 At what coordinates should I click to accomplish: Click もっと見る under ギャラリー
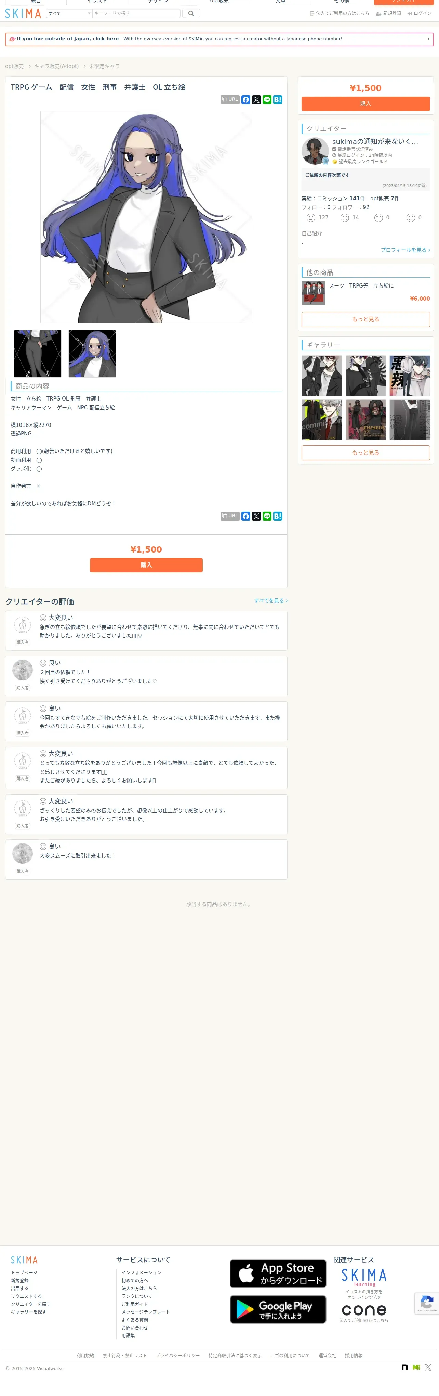pyautogui.click(x=365, y=453)
